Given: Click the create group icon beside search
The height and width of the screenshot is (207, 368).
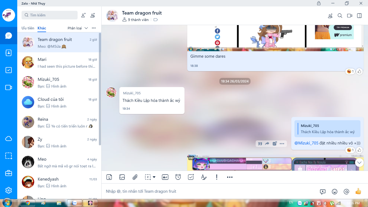Looking at the screenshot, I should pos(93,15).
